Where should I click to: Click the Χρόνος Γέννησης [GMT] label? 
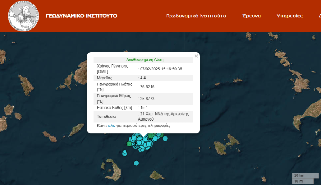tap(112, 69)
